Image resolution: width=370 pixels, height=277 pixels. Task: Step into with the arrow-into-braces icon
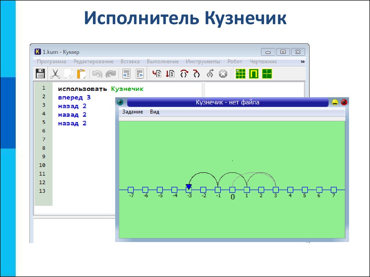196,74
